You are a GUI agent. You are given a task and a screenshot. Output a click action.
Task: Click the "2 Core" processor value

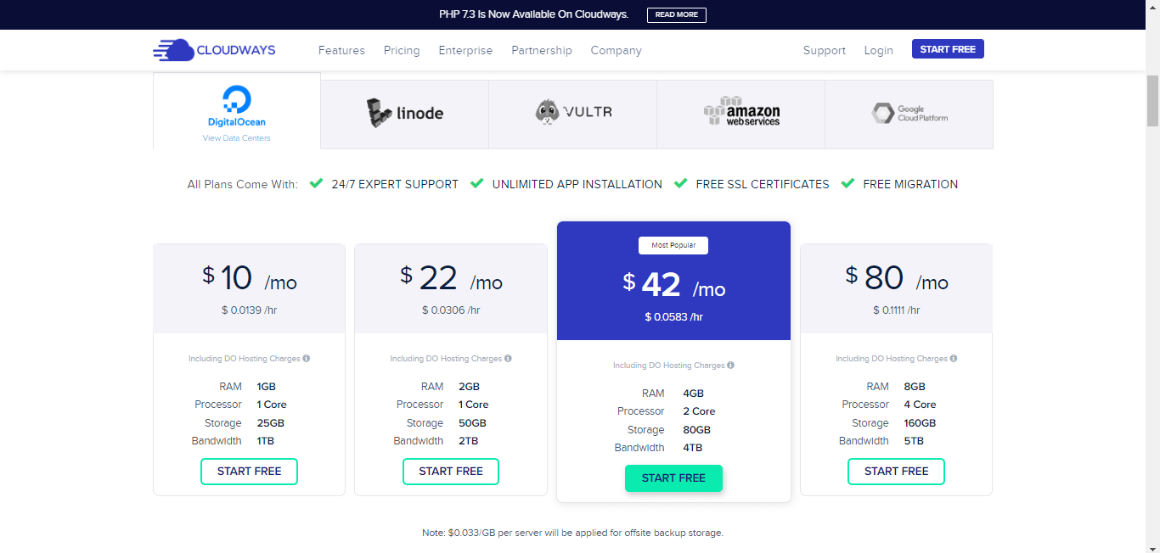(699, 411)
